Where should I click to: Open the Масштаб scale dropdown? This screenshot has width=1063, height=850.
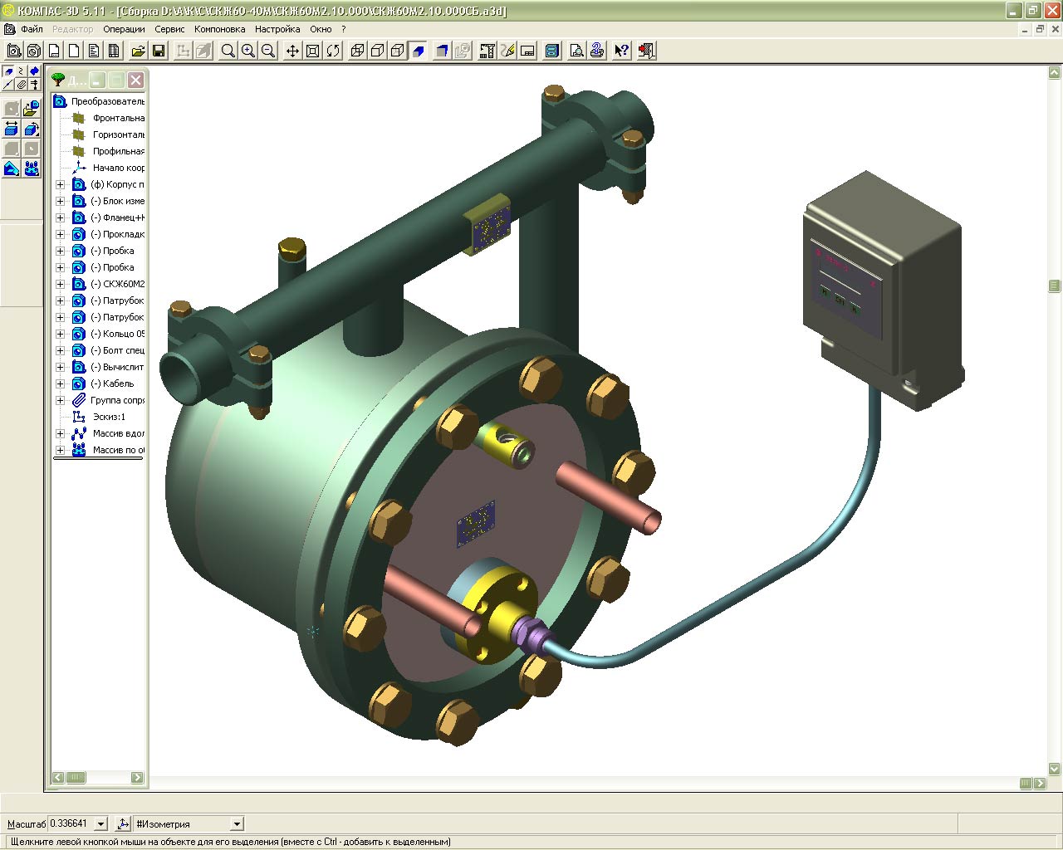pyautogui.click(x=101, y=823)
